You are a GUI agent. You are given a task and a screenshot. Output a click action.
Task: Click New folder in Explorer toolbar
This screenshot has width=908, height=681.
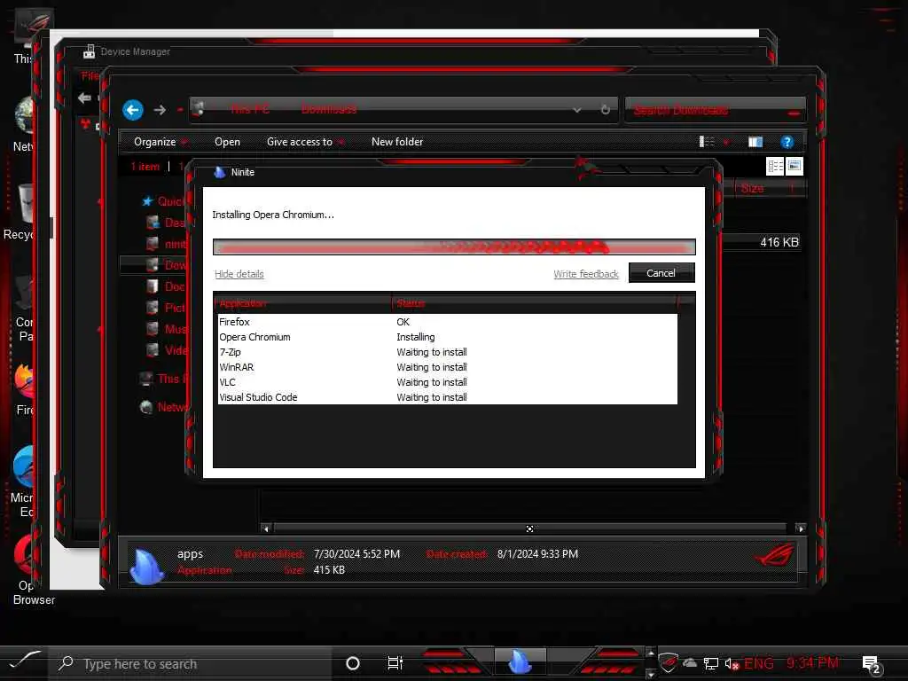tap(397, 142)
